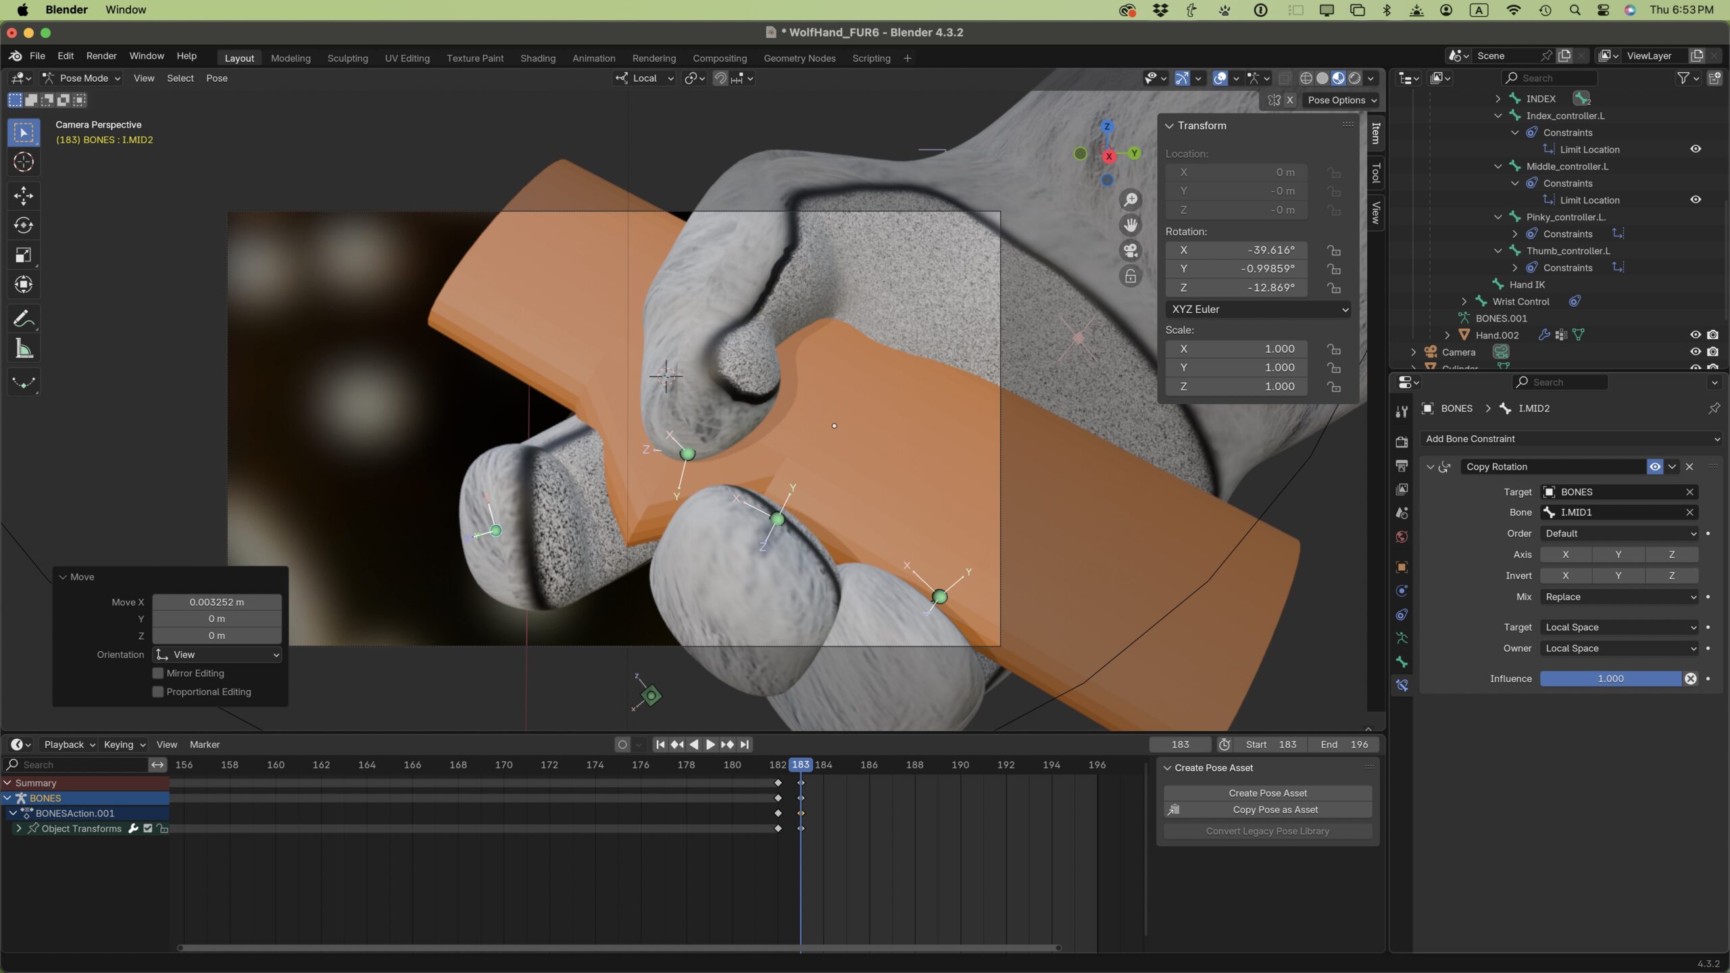Select the Measure tool
The height and width of the screenshot is (973, 1730).
pos(23,348)
